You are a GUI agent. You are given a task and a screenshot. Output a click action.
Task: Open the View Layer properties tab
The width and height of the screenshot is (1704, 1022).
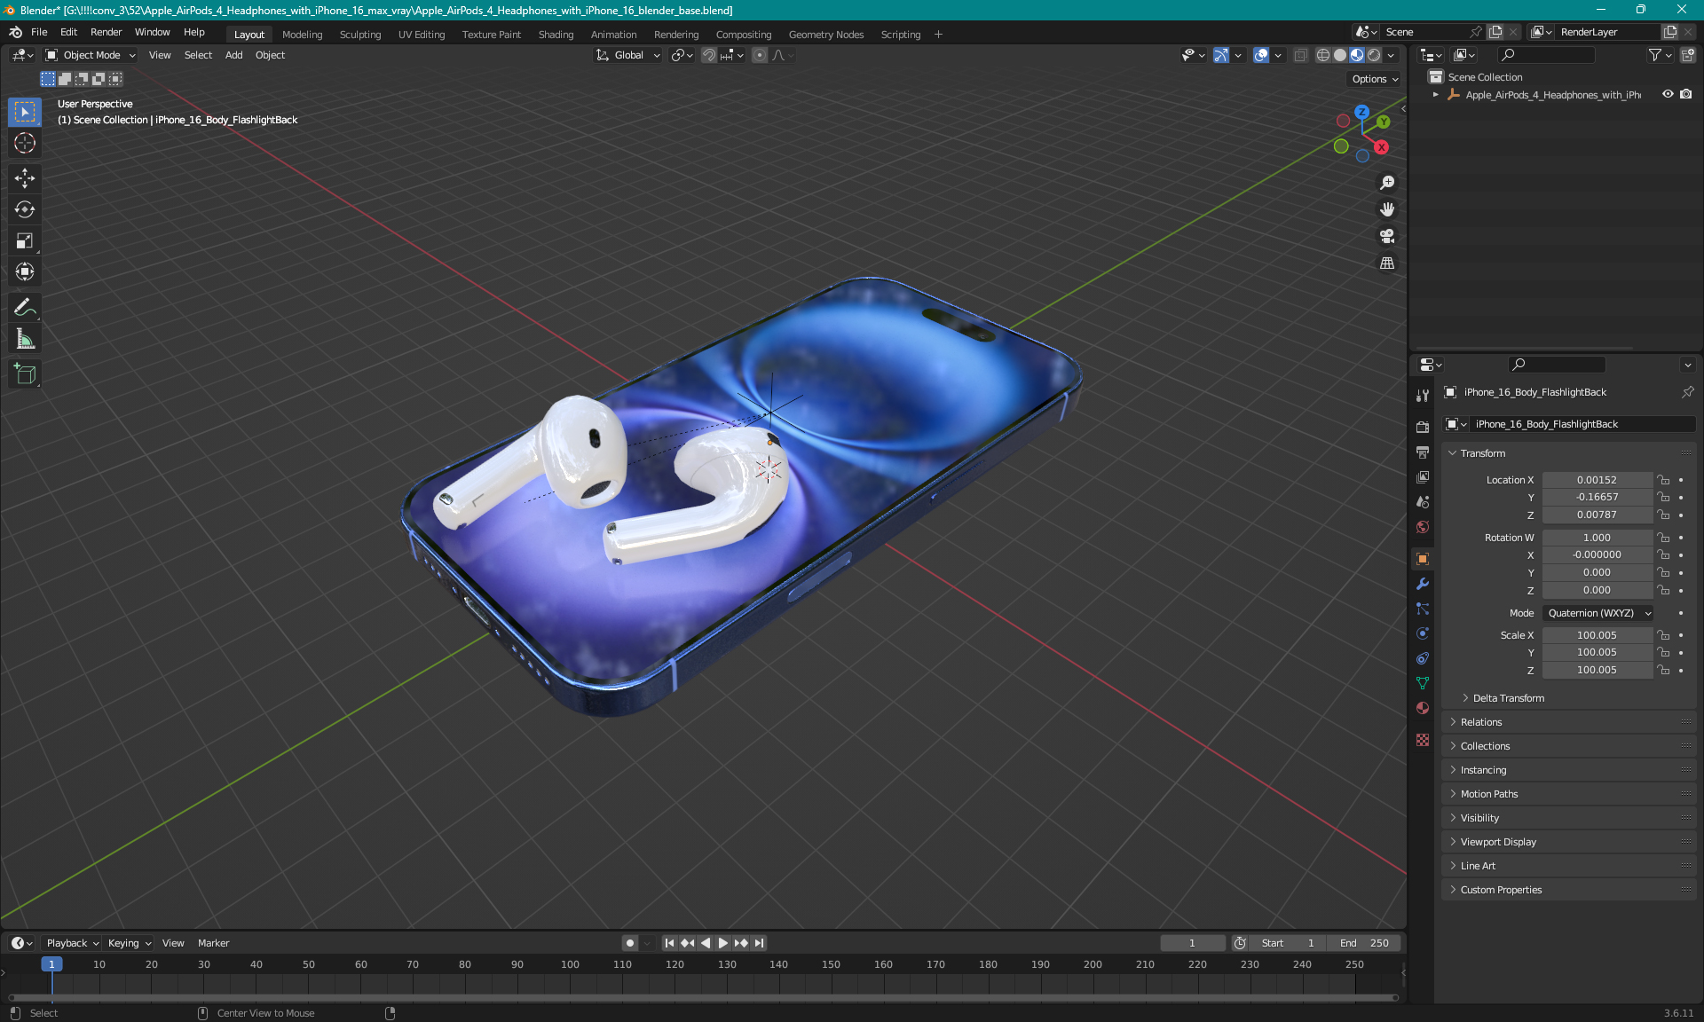click(x=1423, y=476)
